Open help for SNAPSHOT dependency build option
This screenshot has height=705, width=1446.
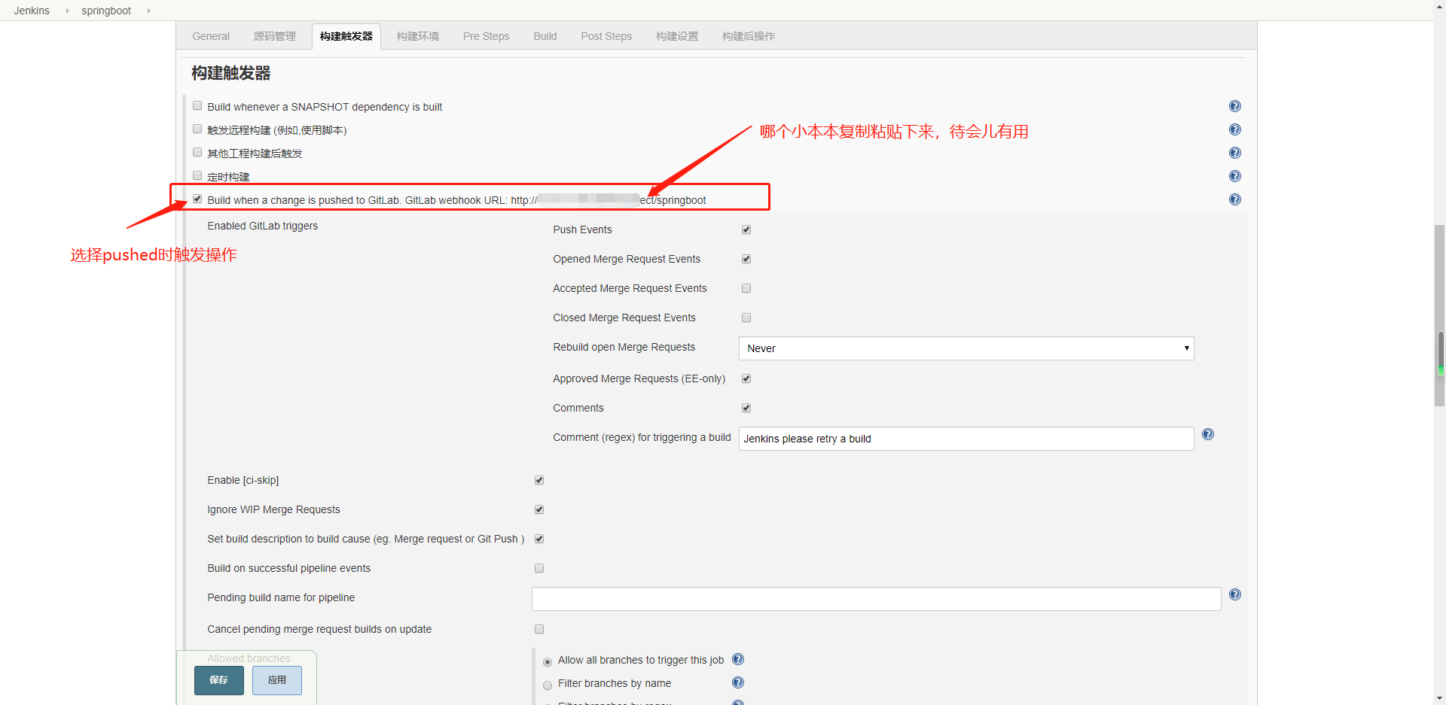point(1235,106)
